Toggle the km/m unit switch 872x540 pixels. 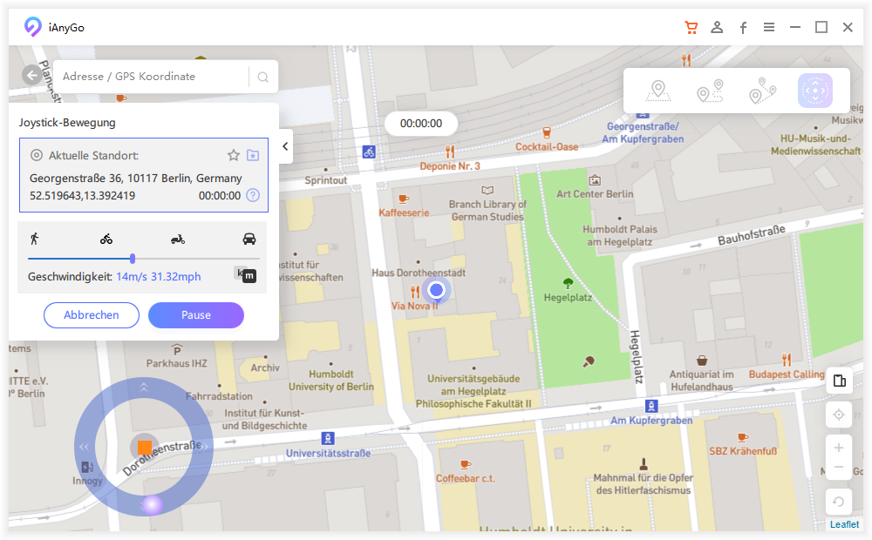click(x=245, y=273)
